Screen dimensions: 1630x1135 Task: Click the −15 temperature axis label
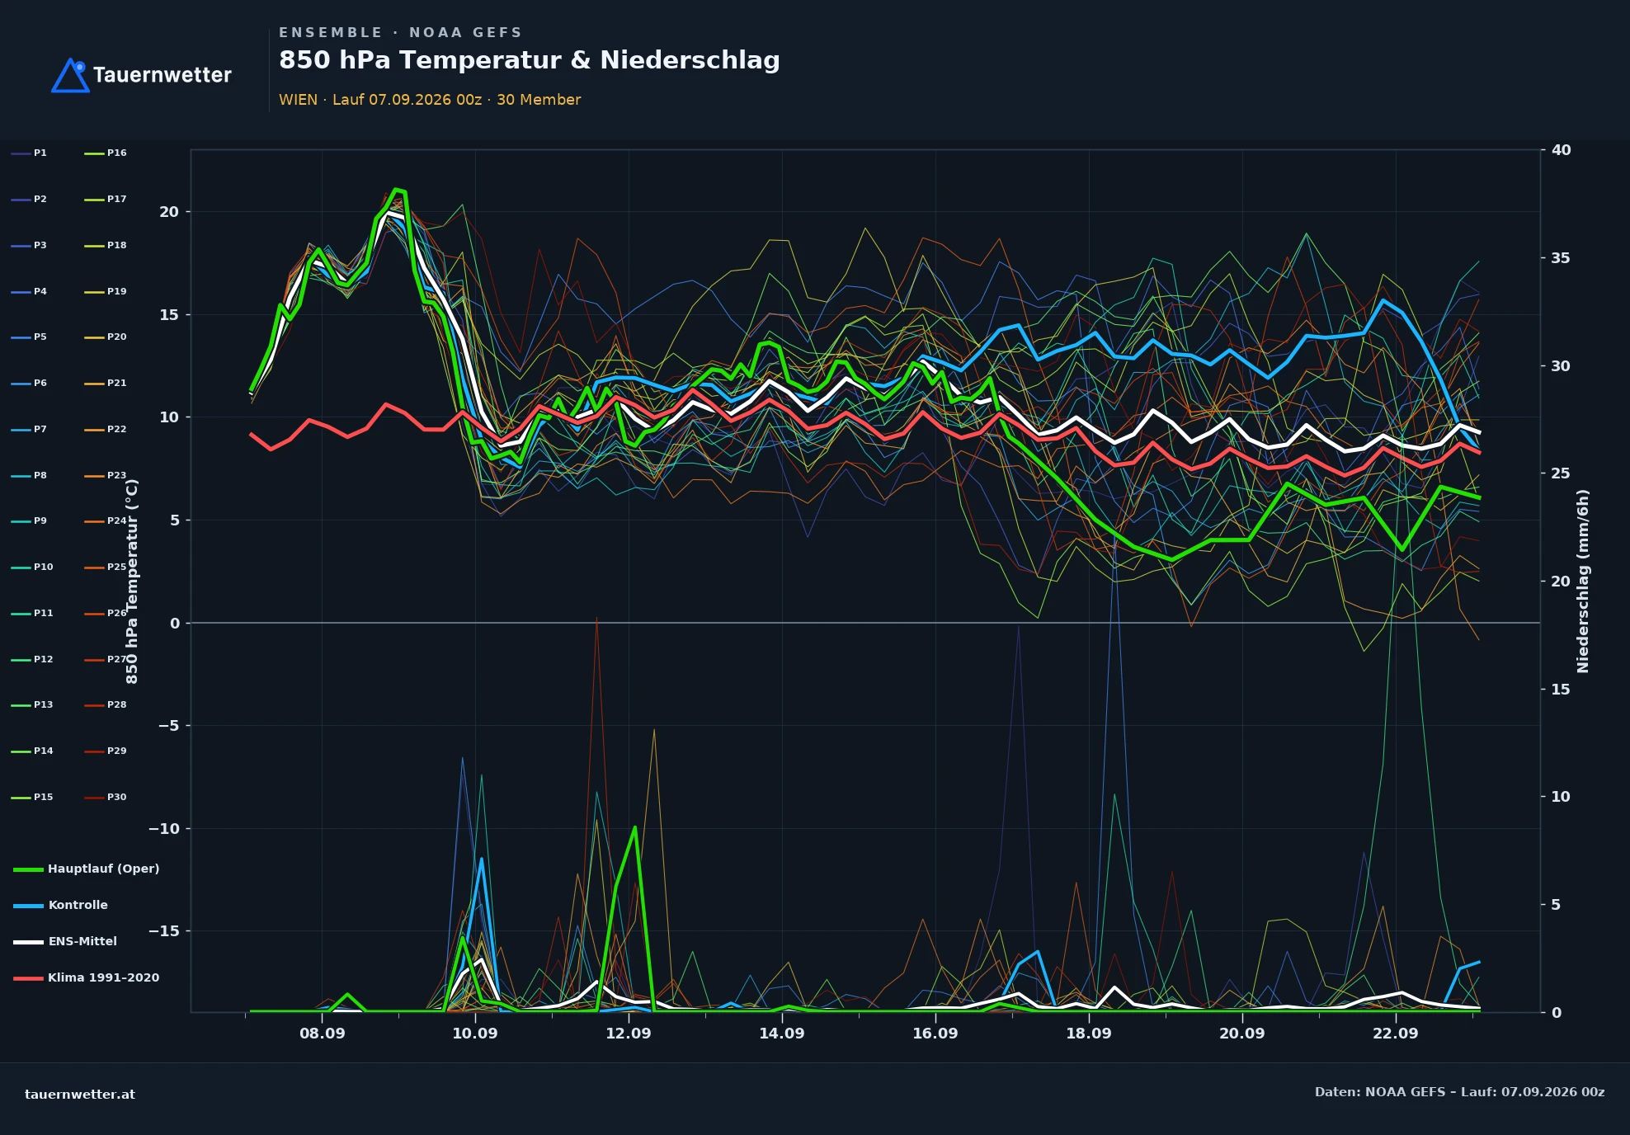coord(163,932)
